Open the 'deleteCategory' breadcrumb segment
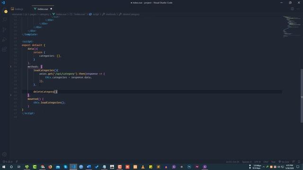The height and width of the screenshot is (170, 303). 129,14
